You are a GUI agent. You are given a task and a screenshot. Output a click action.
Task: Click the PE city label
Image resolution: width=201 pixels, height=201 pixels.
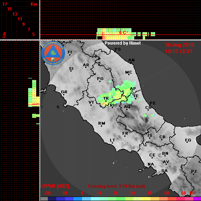point(153,103)
